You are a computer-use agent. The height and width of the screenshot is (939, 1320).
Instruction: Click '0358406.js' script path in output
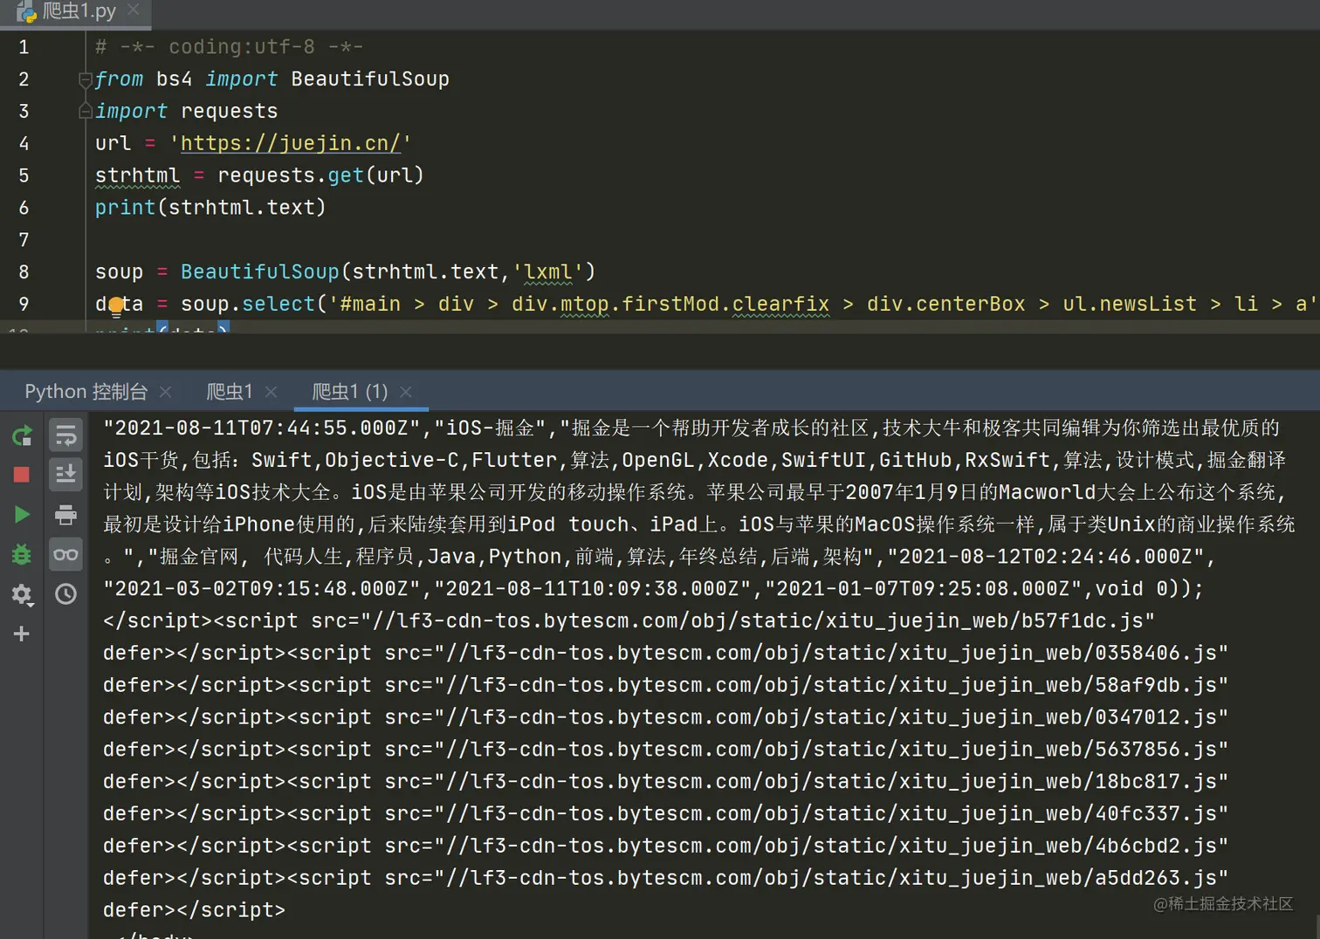coord(1156,654)
